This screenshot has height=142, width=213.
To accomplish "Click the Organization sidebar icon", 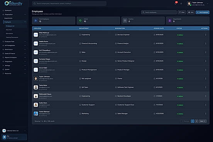I will [x=3, y=14].
